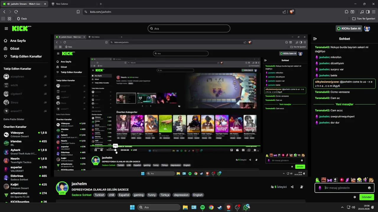Mute audio on jaxhelm Stream tab

coord(8,4)
